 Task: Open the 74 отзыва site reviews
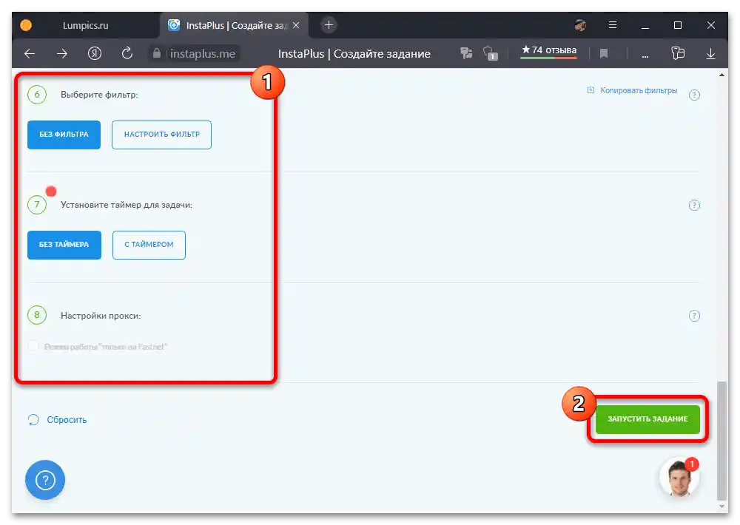548,50
